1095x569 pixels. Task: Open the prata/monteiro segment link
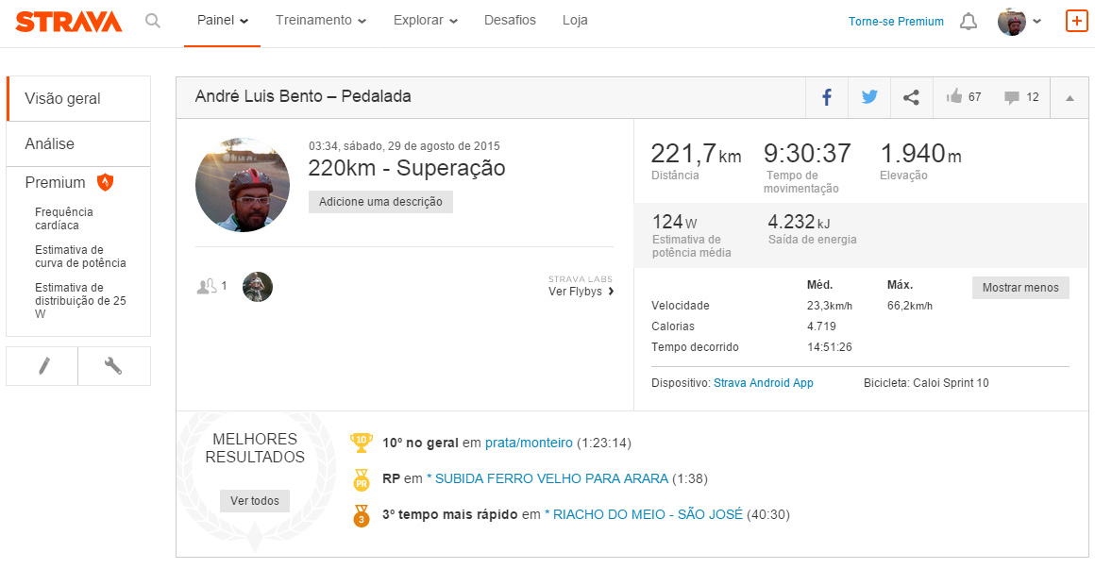(529, 443)
